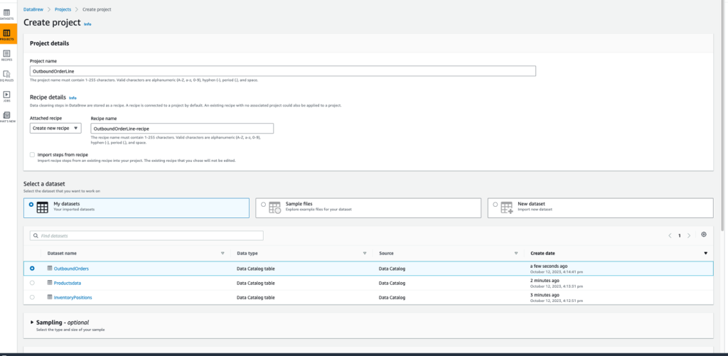Enable Import steps from recipe checkbox
Image resolution: width=728 pixels, height=356 pixels.
tap(32, 155)
